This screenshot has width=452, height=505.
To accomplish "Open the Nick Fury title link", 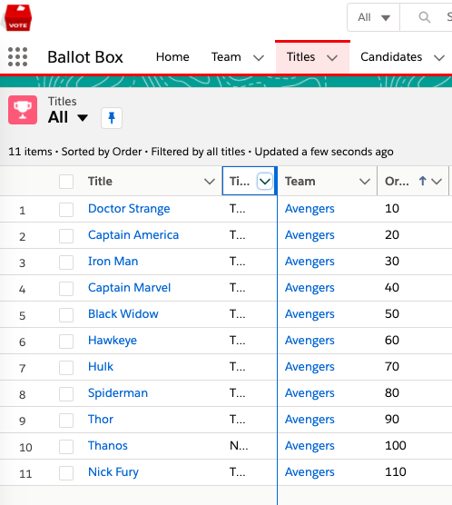I will tap(113, 472).
